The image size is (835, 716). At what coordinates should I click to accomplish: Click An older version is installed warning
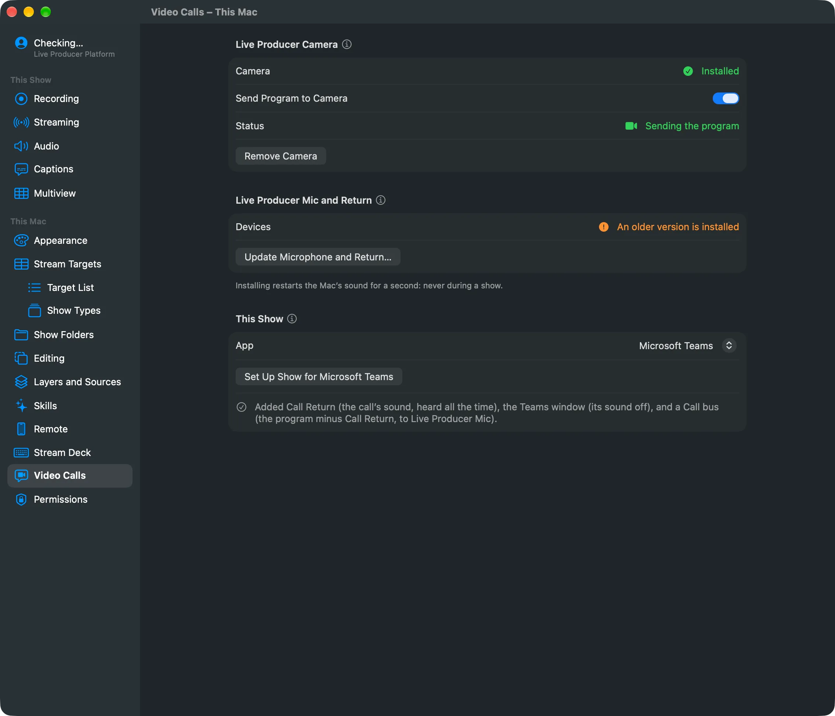coord(678,227)
